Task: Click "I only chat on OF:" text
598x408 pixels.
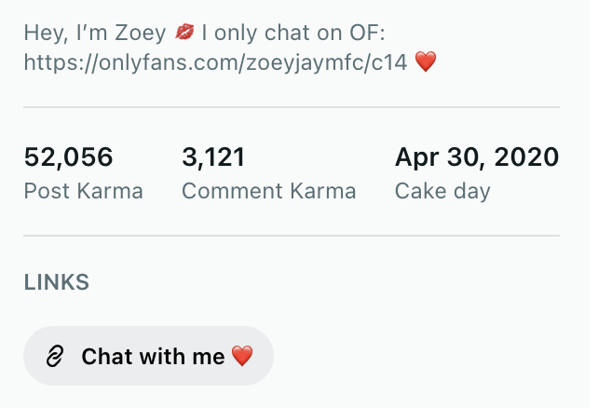Action: click(292, 34)
